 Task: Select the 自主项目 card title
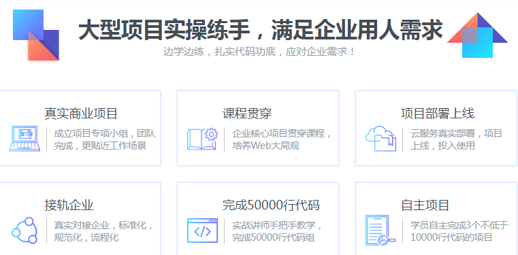point(425,205)
